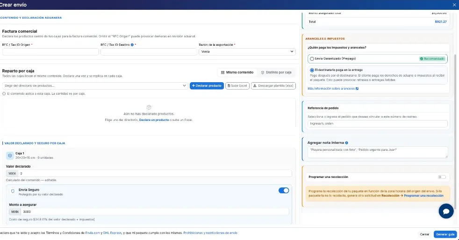Screen dimensions: 459x240
Task: Click the empty-state box icon
Action: pyautogui.click(x=149, y=107)
